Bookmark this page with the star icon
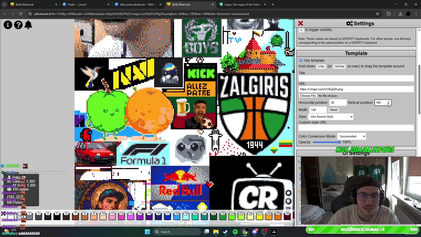421x237 pixels. [x=378, y=14]
